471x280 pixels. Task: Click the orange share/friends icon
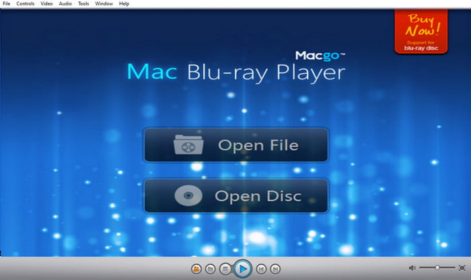tap(196, 269)
